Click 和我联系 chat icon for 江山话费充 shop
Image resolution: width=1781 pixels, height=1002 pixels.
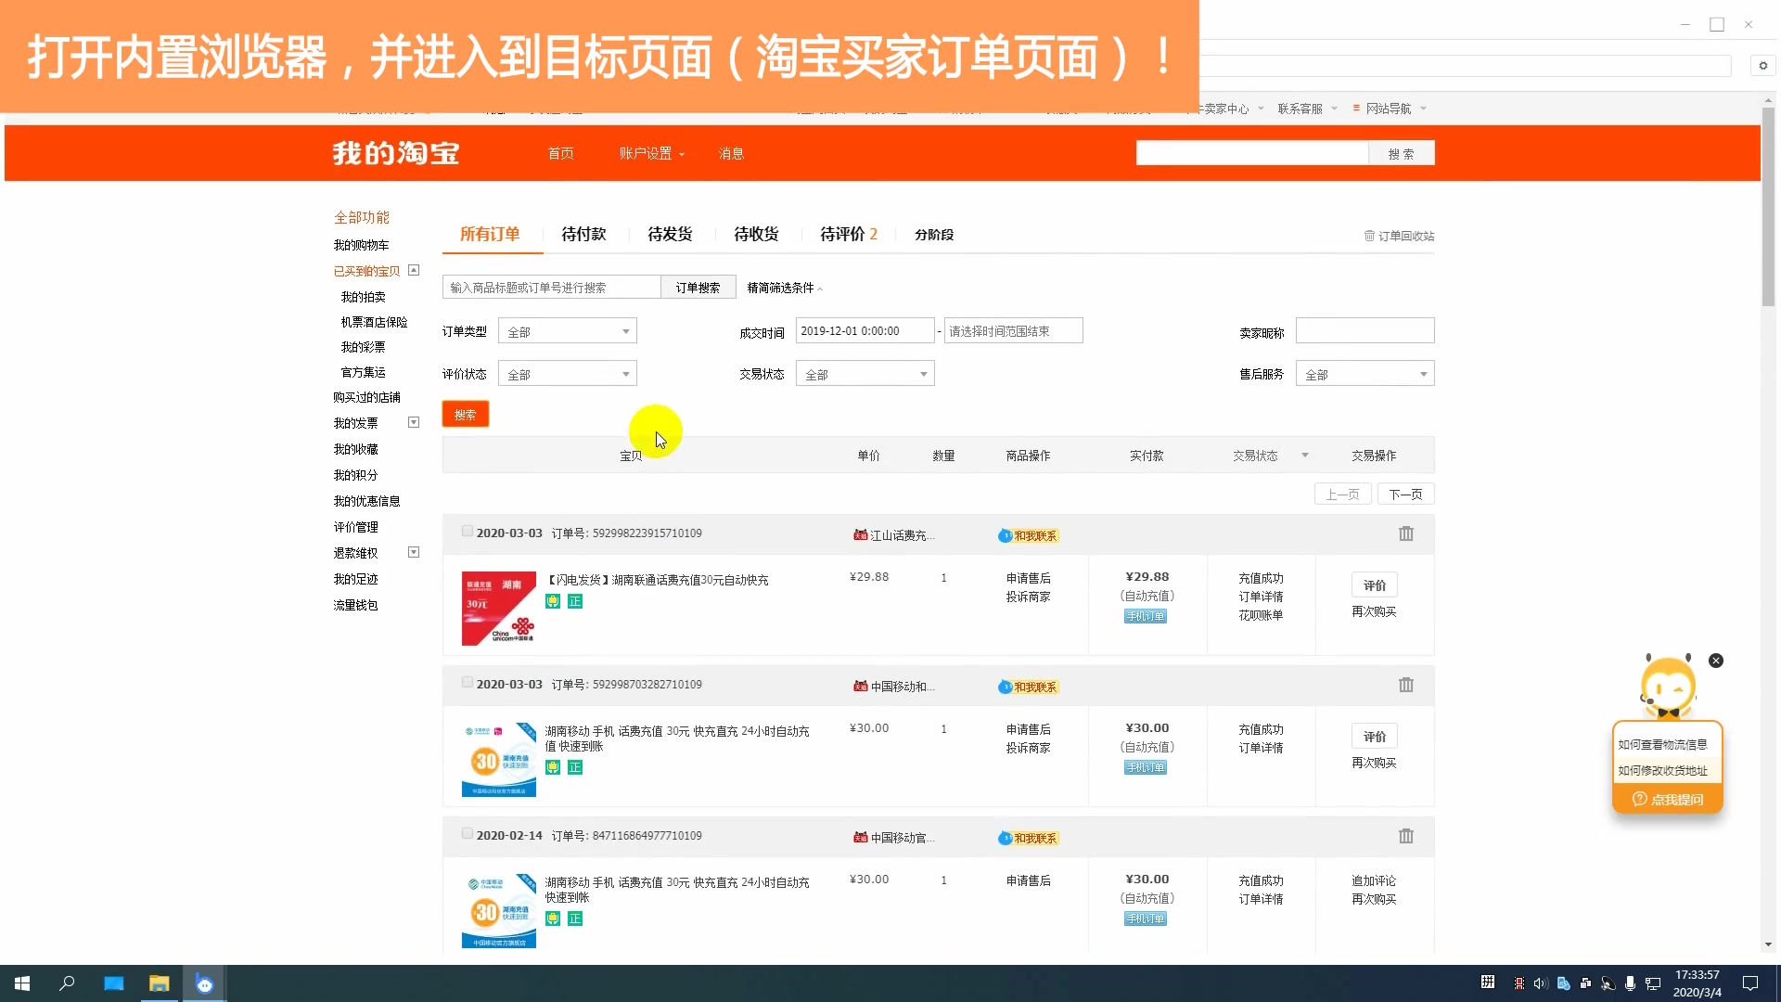pos(1028,535)
